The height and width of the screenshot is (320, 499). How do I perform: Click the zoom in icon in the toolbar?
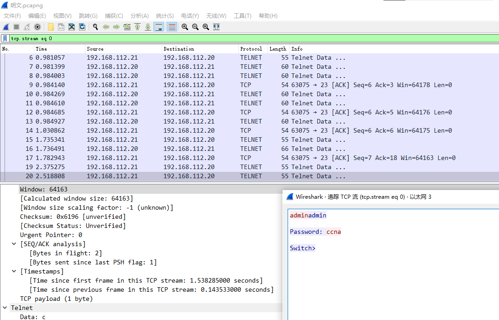pyautogui.click(x=185, y=27)
